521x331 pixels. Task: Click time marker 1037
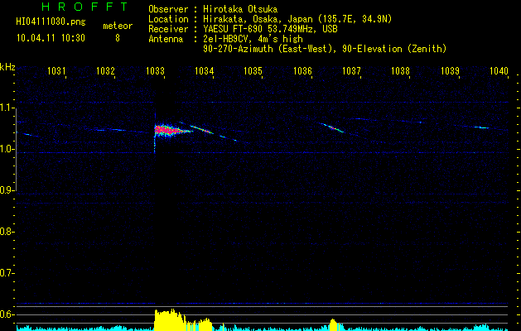pos(351,71)
